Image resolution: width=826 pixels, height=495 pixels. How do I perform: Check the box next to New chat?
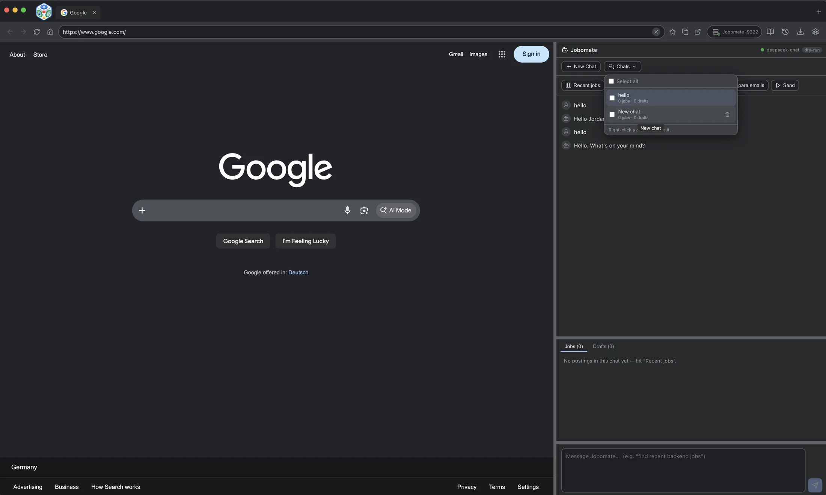click(612, 114)
